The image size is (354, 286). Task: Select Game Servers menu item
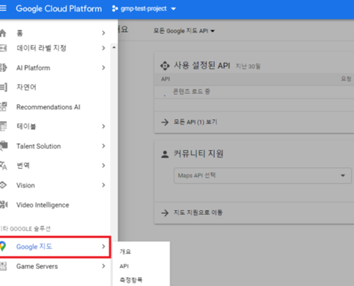pyautogui.click(x=37, y=266)
